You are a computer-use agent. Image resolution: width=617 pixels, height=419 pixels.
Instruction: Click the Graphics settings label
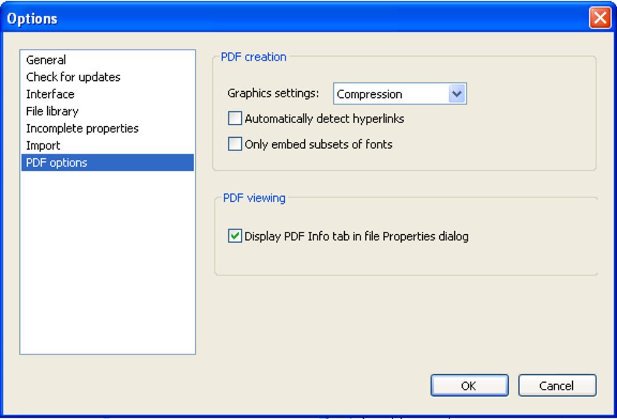[273, 94]
